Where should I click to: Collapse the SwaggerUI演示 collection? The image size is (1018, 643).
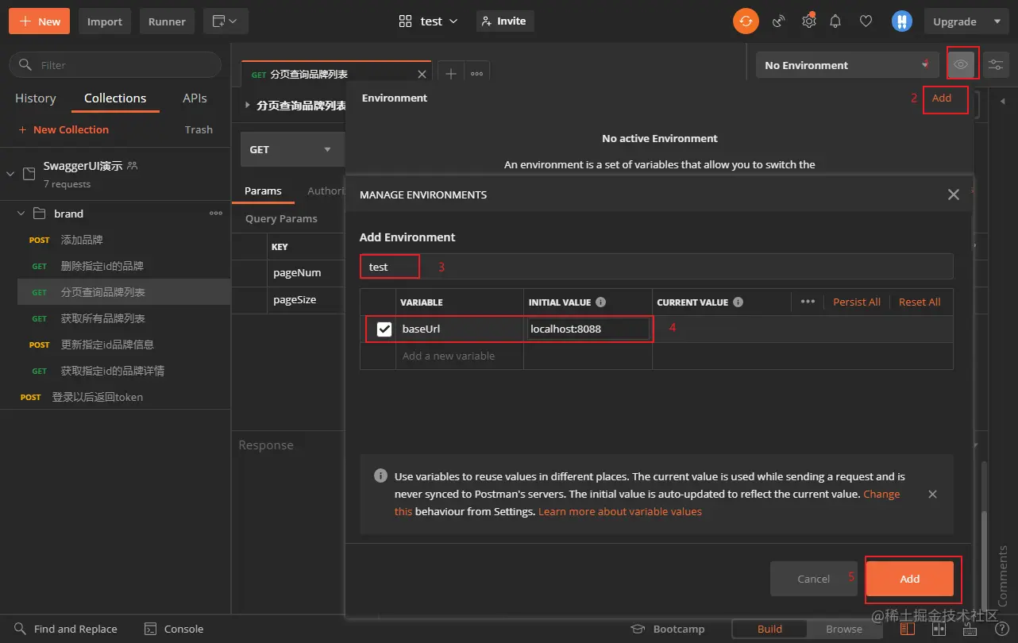tap(10, 173)
